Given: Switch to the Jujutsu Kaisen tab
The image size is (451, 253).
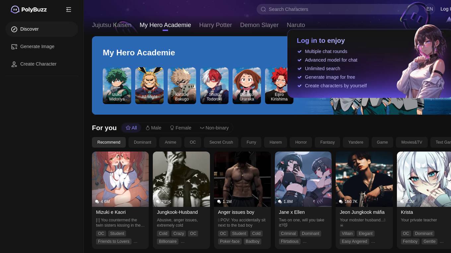Looking at the screenshot, I should (112, 25).
